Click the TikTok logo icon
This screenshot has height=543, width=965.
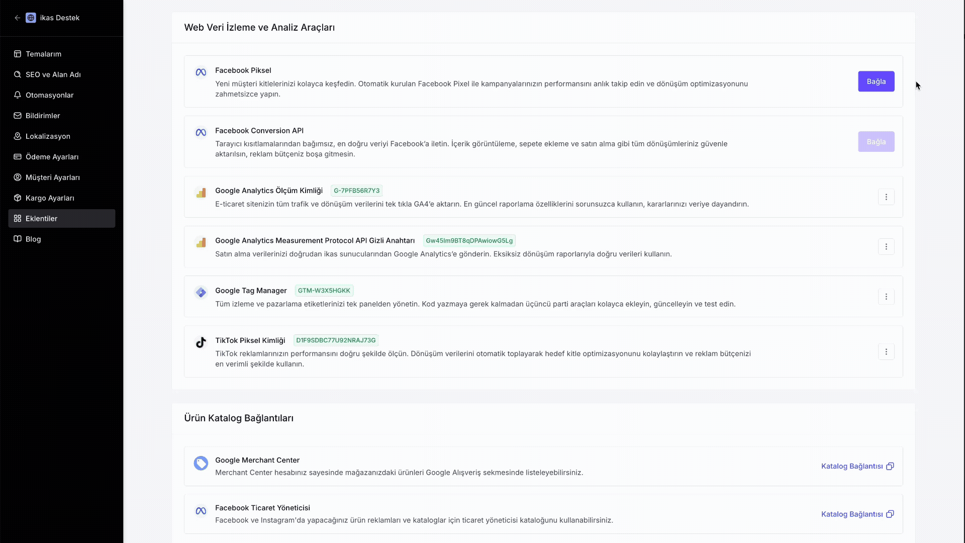pyautogui.click(x=201, y=343)
